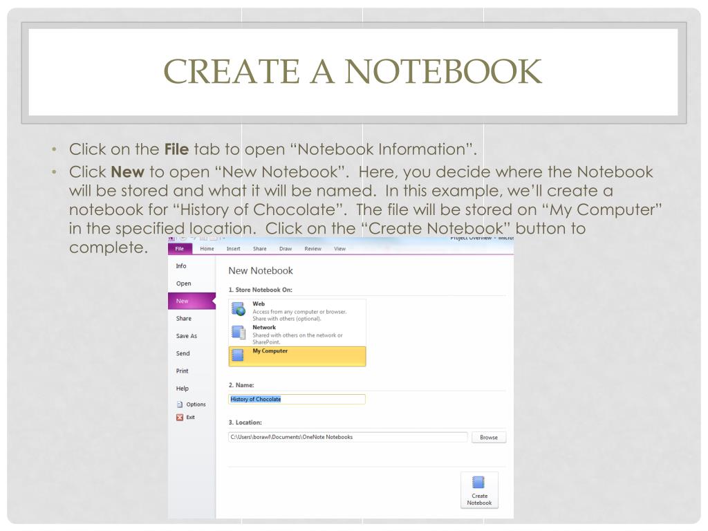This screenshot has height=531, width=708.
Task: Switch to the Home tab
Action: point(207,249)
